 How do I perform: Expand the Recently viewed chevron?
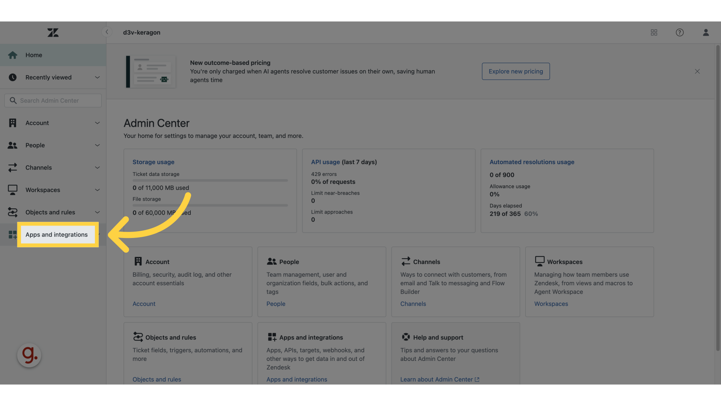tap(97, 77)
